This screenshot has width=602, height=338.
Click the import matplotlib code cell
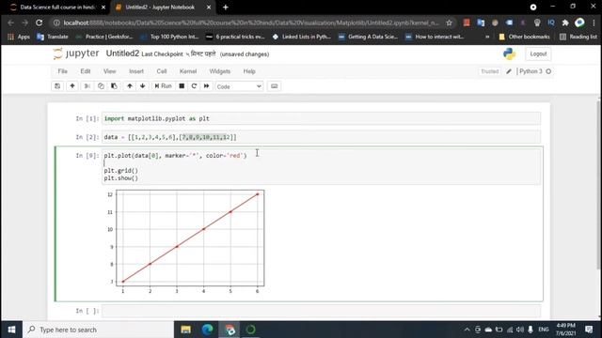click(x=321, y=118)
